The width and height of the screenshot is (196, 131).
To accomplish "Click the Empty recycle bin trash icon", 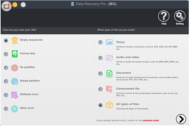I will [15, 40].
